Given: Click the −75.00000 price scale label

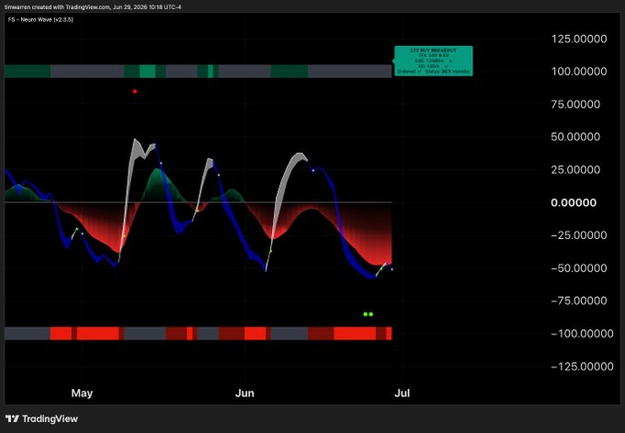Looking at the screenshot, I should click(x=579, y=301).
